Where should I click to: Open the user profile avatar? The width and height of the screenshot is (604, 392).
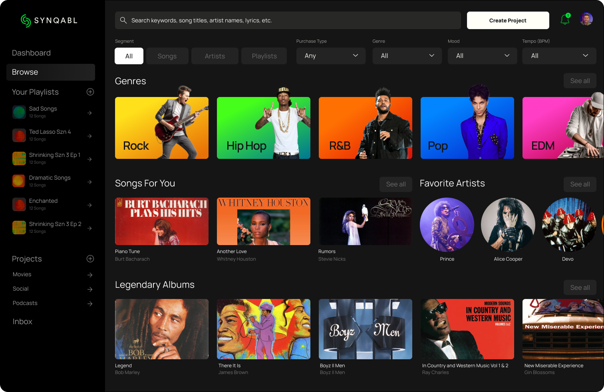(x=586, y=19)
